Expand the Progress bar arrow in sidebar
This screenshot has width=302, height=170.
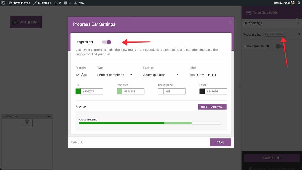[299, 34]
